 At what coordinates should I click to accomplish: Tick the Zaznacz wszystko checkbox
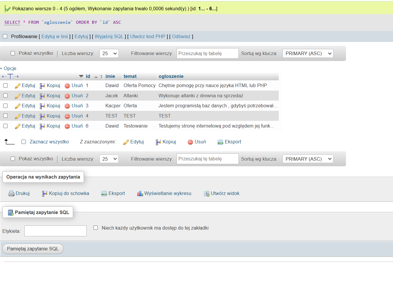(24, 142)
